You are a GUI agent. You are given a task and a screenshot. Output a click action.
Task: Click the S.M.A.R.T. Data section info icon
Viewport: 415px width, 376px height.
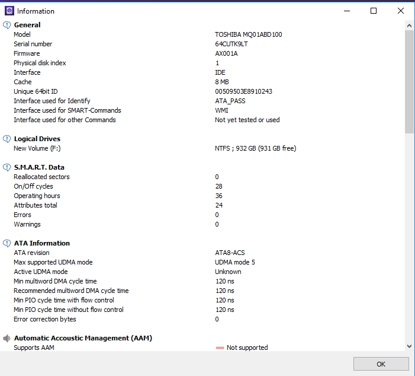pos(7,167)
